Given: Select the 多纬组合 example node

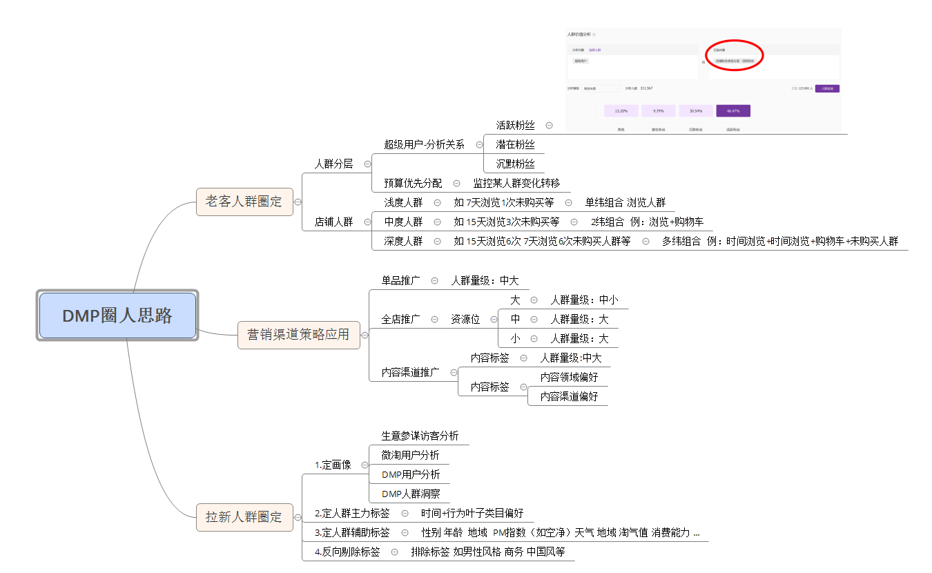Looking at the screenshot, I should 780,242.
